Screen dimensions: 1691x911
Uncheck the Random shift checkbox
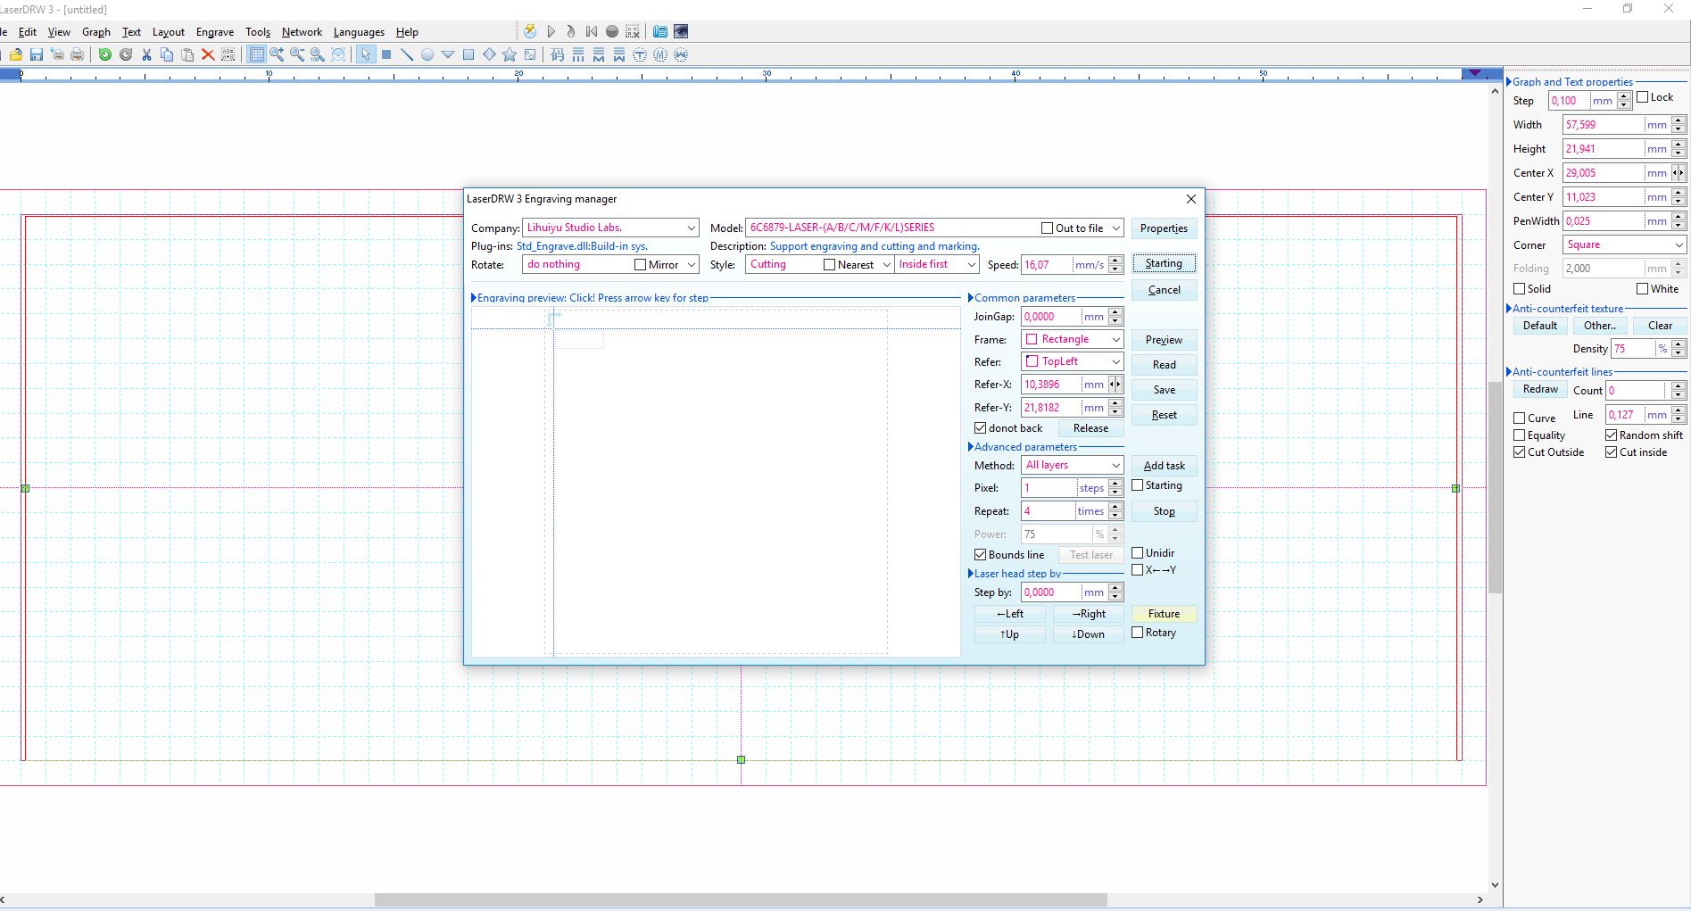coord(1612,435)
